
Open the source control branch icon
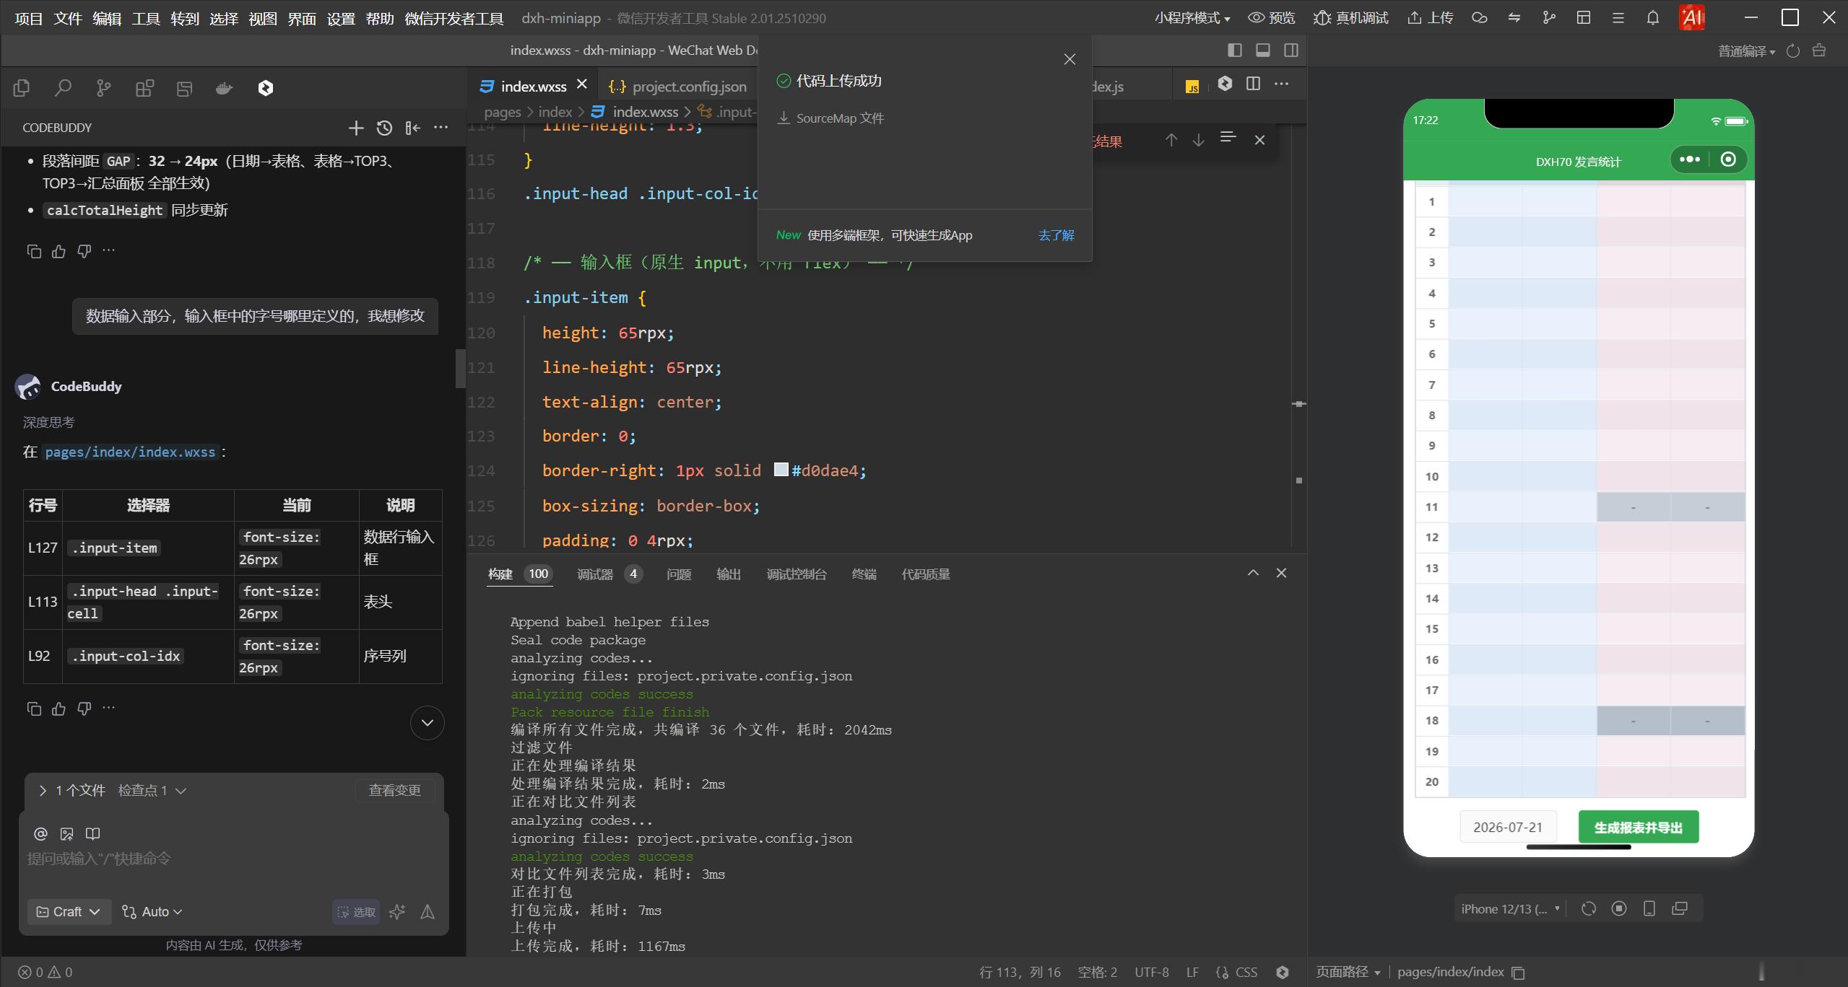103,88
